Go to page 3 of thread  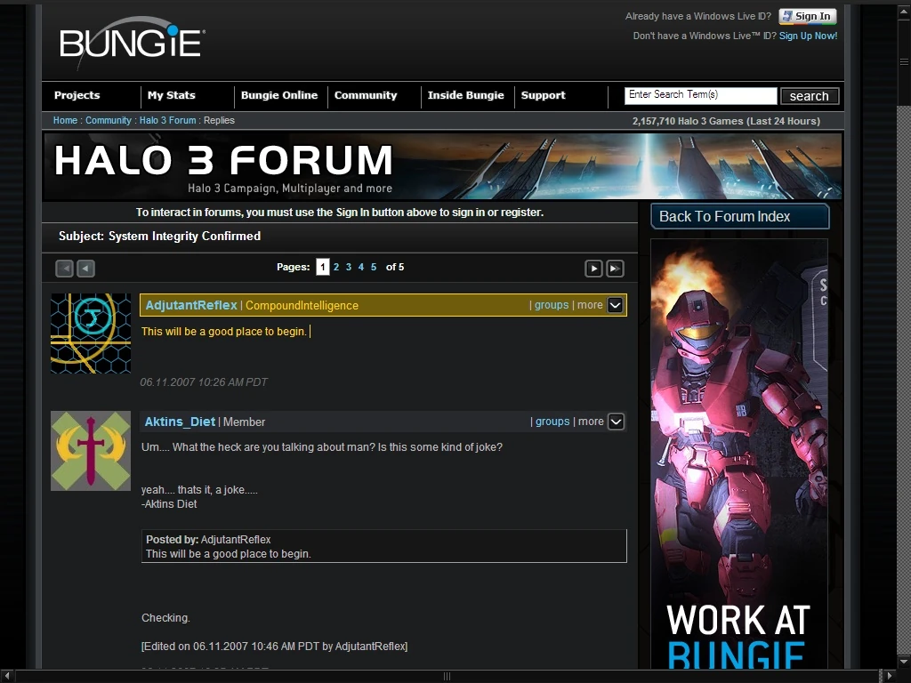[x=349, y=267]
